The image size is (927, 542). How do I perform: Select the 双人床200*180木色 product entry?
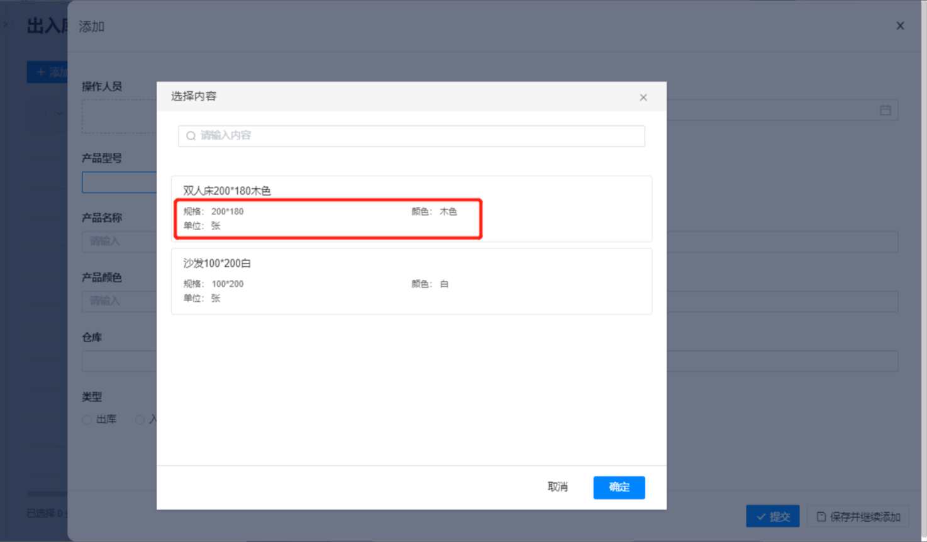[411, 209]
